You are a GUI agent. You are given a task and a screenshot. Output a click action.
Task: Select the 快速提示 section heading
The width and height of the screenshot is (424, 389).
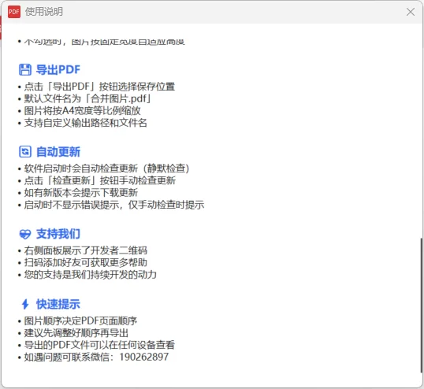(x=58, y=304)
